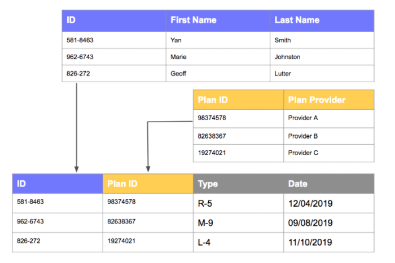Screen dimensions: 395x263
Task: Select the 11/10/2019 date cell
Action: click(311, 242)
